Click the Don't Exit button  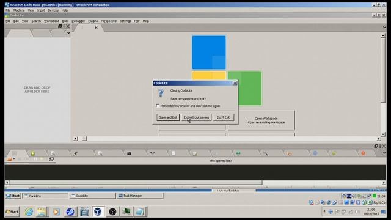pos(223,117)
